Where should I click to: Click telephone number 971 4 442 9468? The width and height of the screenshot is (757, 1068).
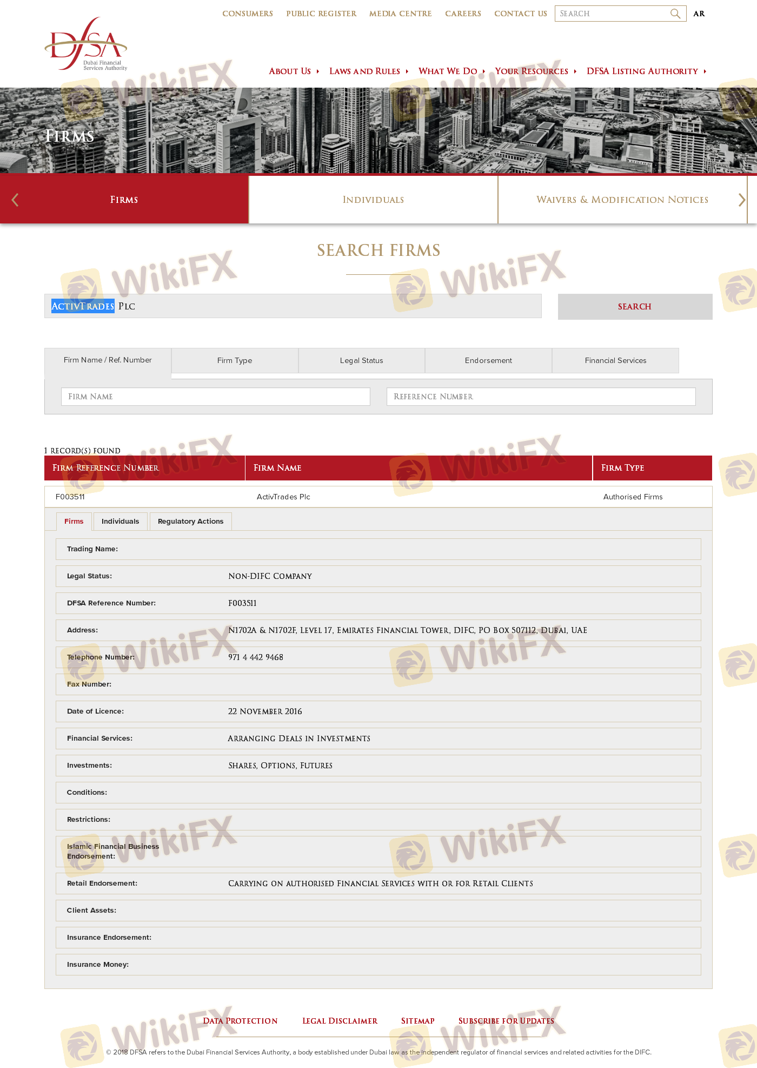[x=256, y=657]
